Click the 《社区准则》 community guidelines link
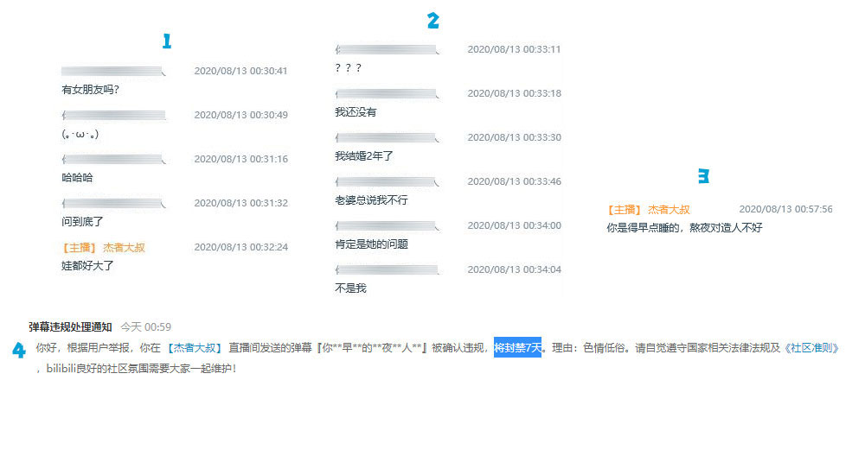 (811, 348)
